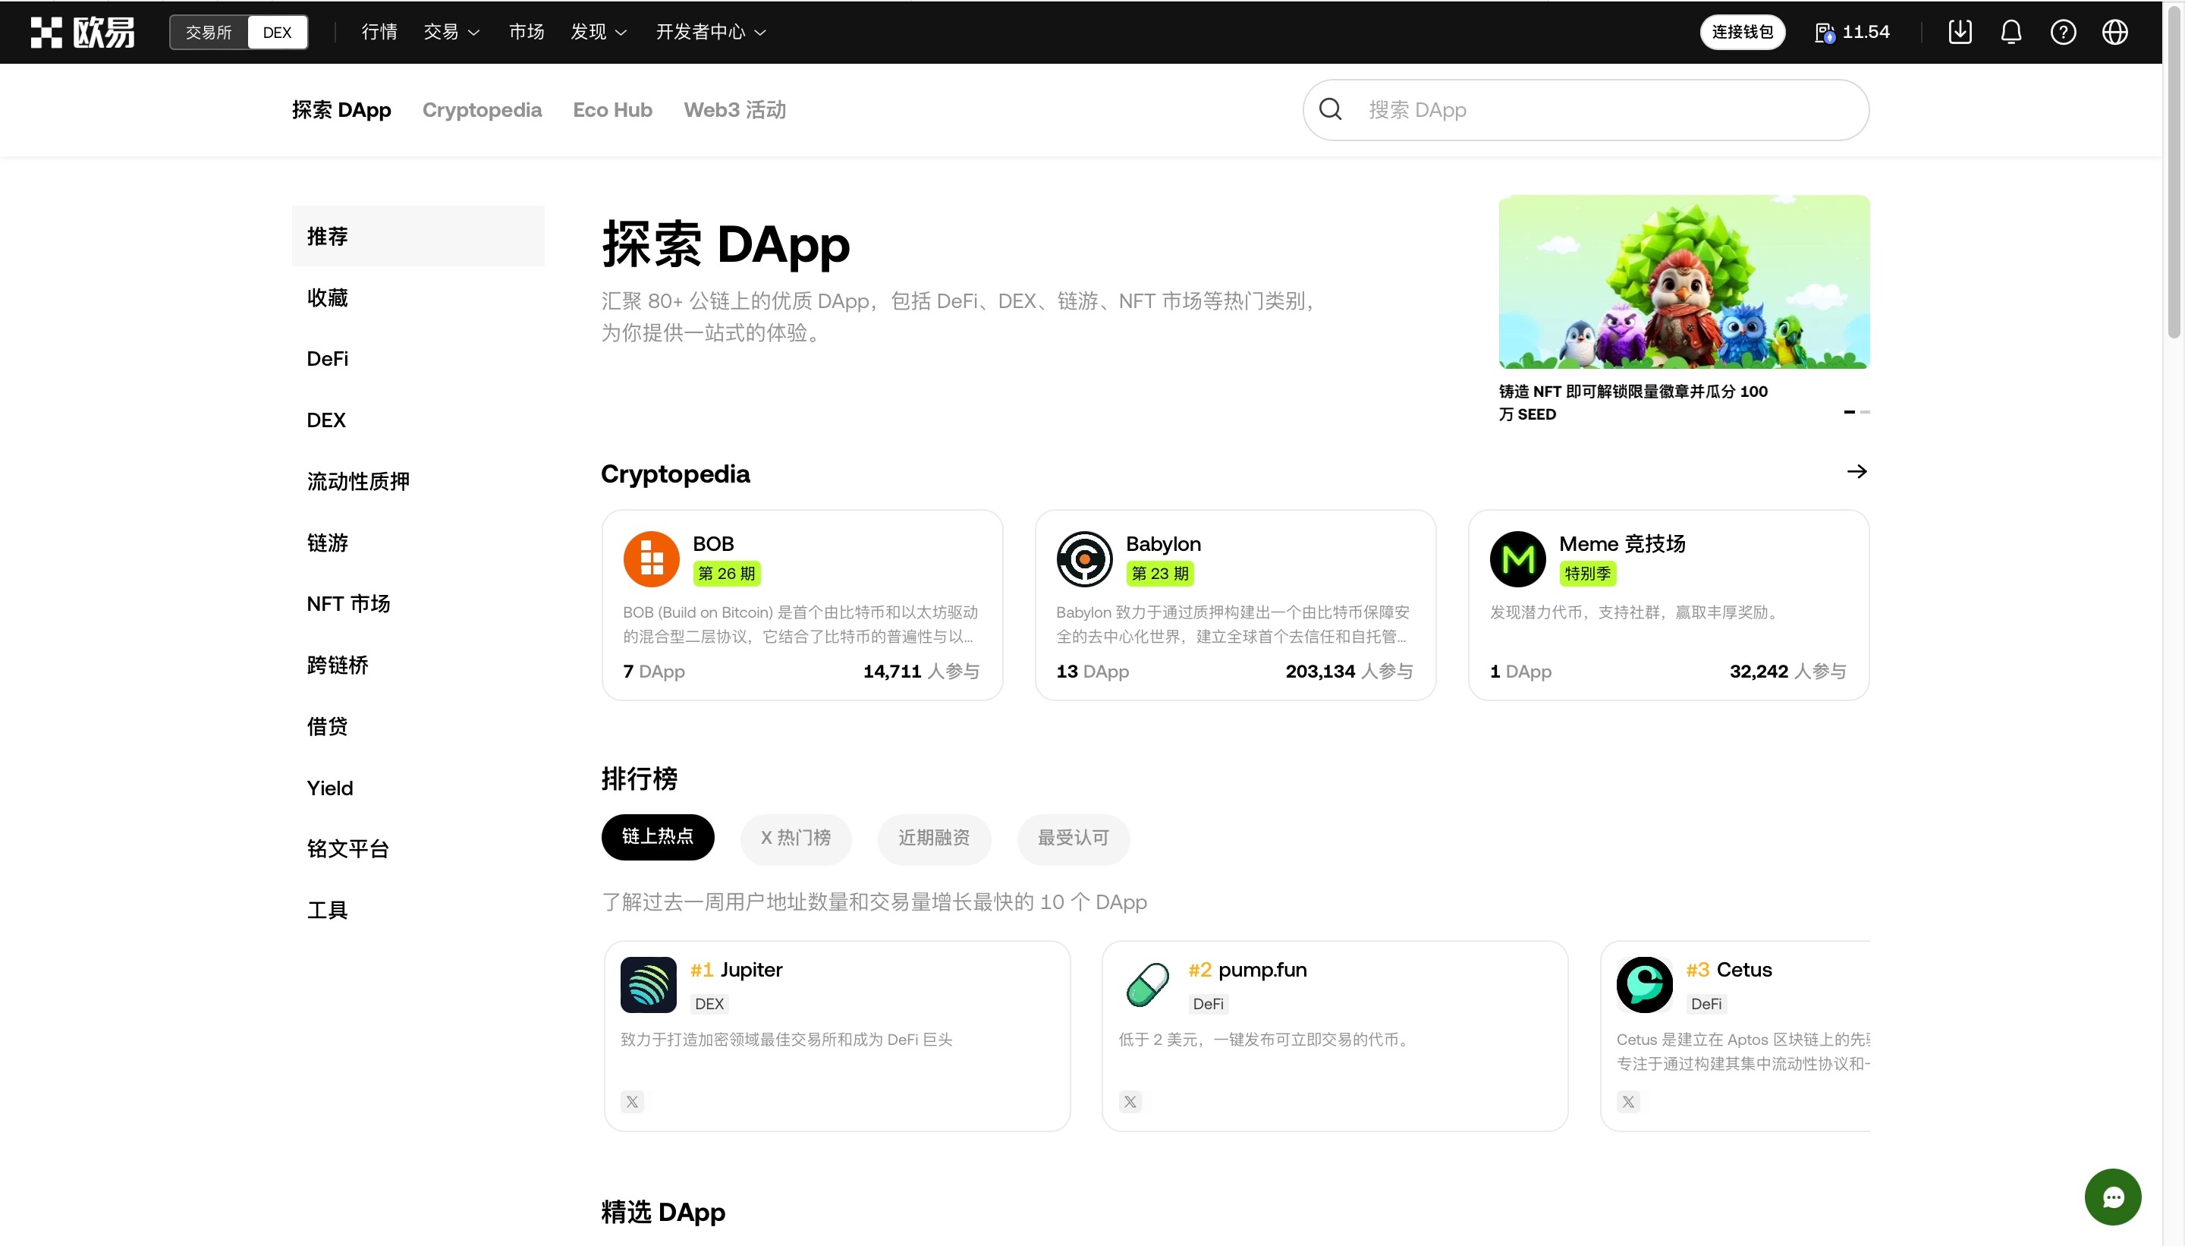Open the 市场 menu item
The width and height of the screenshot is (2185, 1246).
click(x=527, y=32)
